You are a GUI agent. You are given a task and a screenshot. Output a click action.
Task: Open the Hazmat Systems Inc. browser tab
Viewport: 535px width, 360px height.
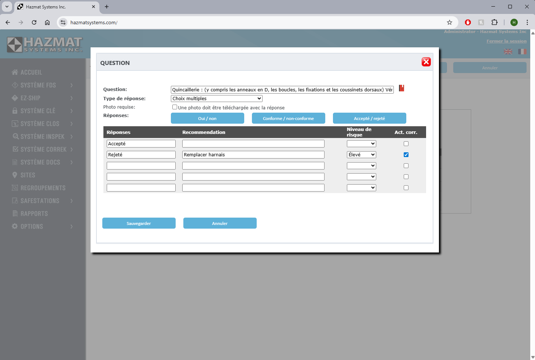(x=55, y=7)
